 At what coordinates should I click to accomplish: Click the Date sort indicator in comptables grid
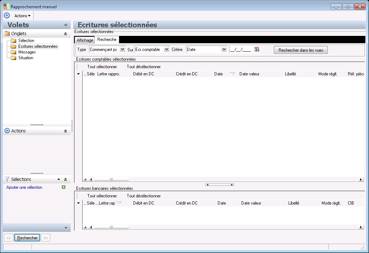tap(232, 74)
